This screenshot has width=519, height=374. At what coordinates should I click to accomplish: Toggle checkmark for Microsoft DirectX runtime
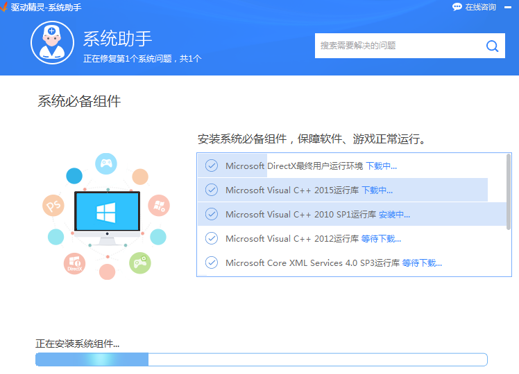tap(212, 166)
